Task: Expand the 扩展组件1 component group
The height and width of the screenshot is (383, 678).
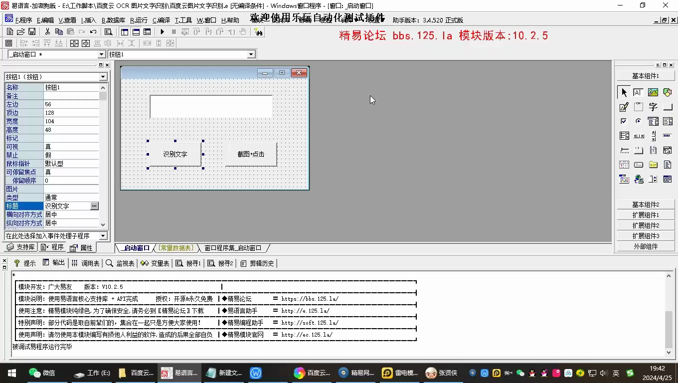Action: click(646, 215)
